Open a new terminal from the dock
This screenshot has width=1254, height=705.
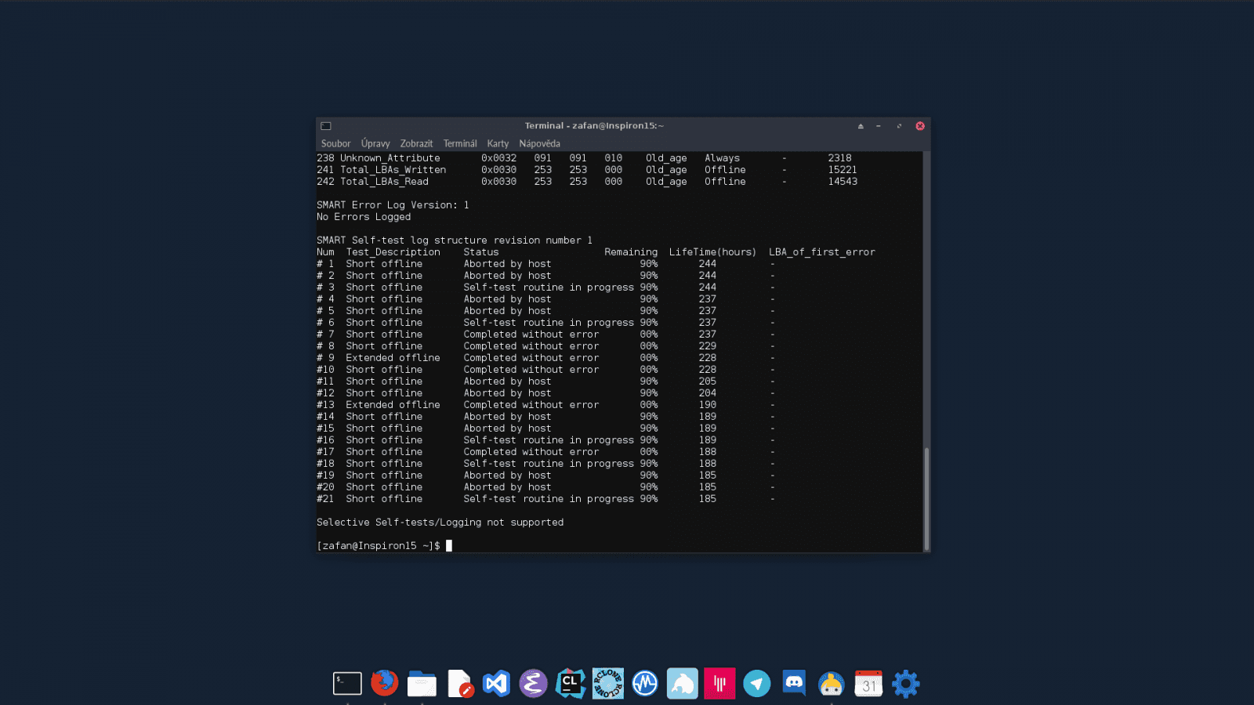[347, 684]
